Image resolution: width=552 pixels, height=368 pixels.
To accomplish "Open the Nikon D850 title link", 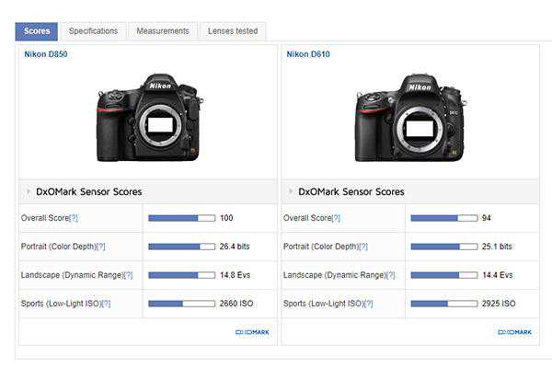I will (45, 54).
